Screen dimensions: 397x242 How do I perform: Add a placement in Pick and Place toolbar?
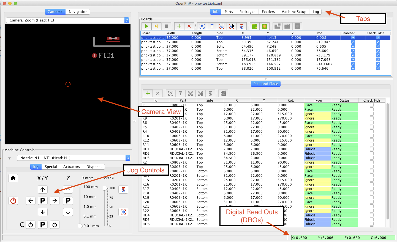(148, 93)
